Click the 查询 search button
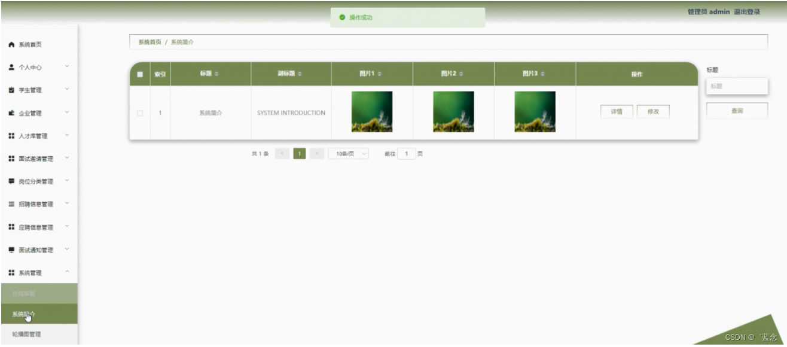This screenshot has width=787, height=347. (x=737, y=111)
